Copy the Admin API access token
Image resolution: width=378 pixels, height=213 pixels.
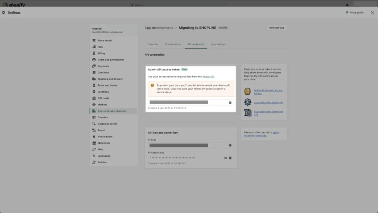[230, 102]
